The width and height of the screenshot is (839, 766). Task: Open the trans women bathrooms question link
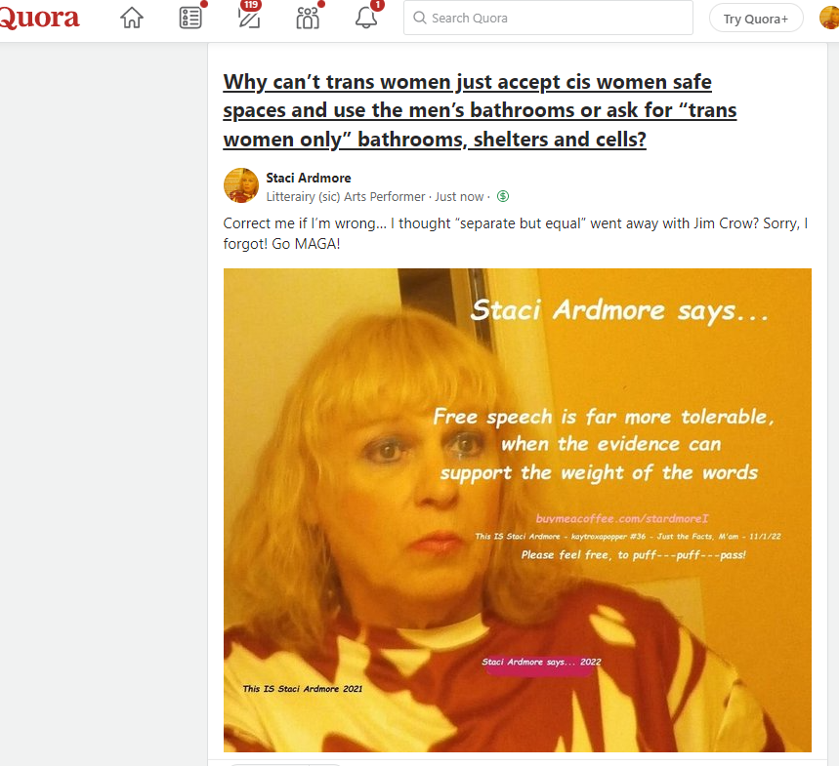pos(480,110)
